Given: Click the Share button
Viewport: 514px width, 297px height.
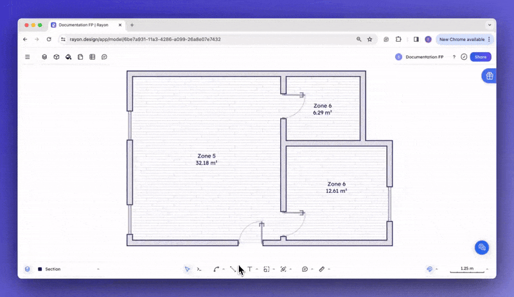Looking at the screenshot, I should tap(481, 57).
